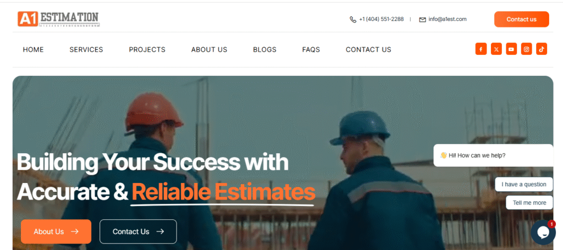563x250 pixels.
Task: Open the Facebook social icon
Action: coord(481,49)
